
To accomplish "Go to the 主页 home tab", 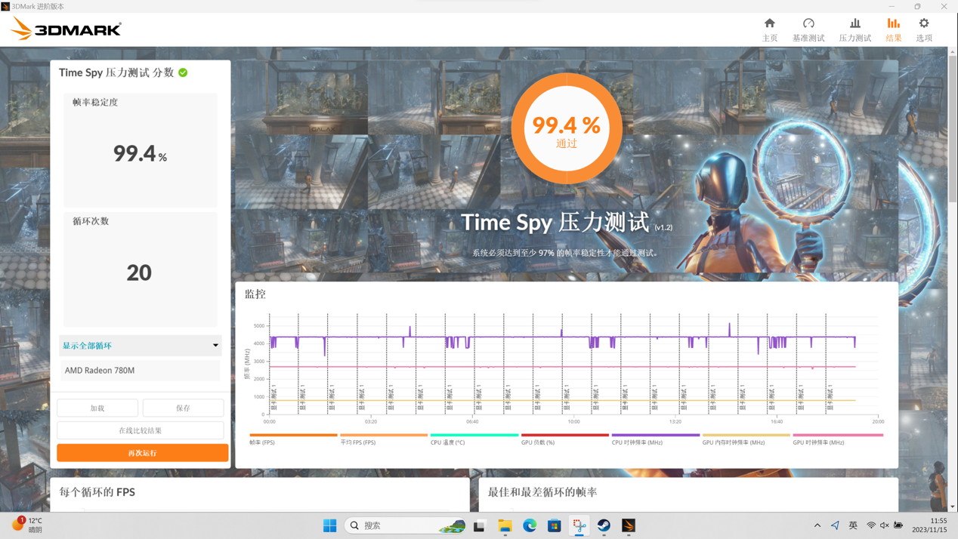I will click(769, 29).
